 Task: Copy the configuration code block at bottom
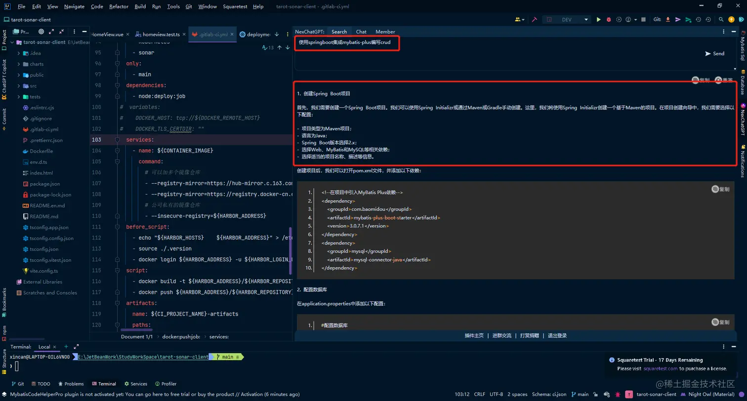pos(720,322)
